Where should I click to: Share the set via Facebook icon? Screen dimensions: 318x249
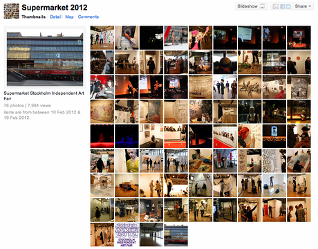pyautogui.click(x=282, y=6)
